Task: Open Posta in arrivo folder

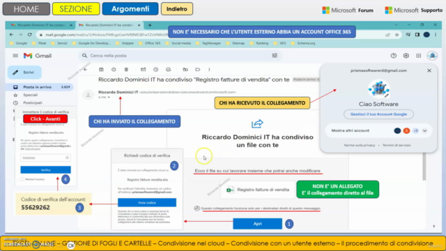Action: tap(40, 87)
